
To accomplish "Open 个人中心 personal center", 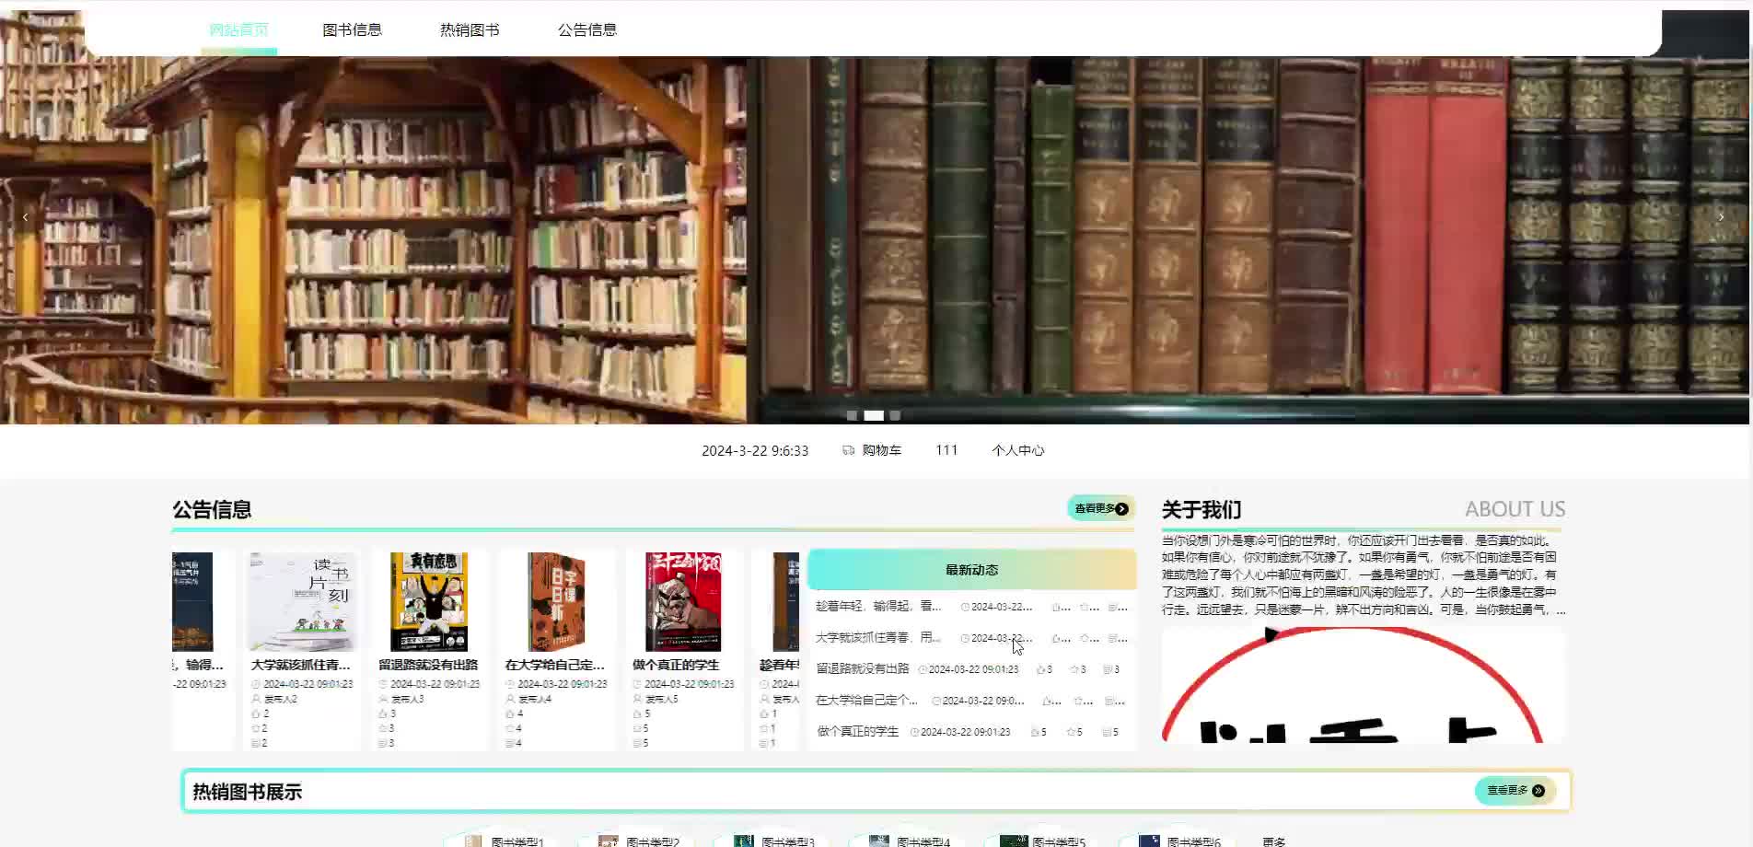I will [1018, 450].
